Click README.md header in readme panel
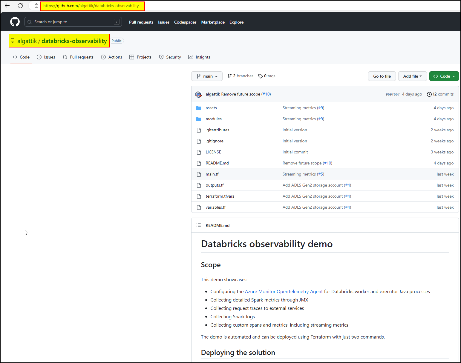The width and height of the screenshot is (461, 363). point(218,225)
